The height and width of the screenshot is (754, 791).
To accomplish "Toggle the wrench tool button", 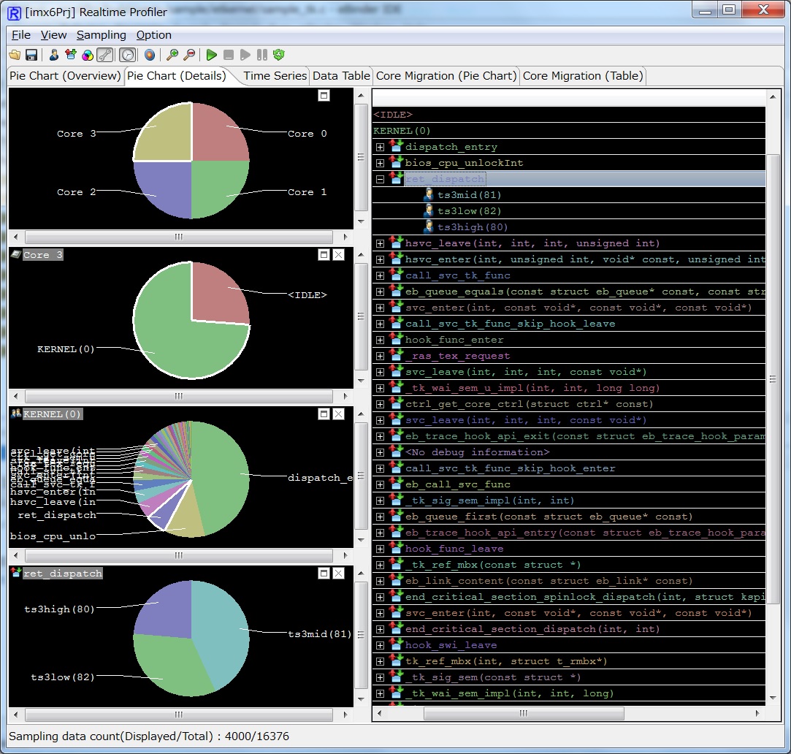I will (105, 55).
